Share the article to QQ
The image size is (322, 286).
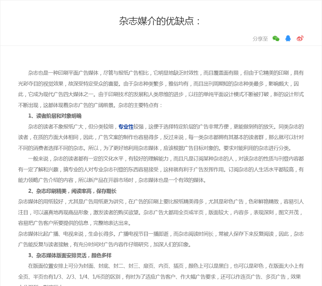coord(288,38)
